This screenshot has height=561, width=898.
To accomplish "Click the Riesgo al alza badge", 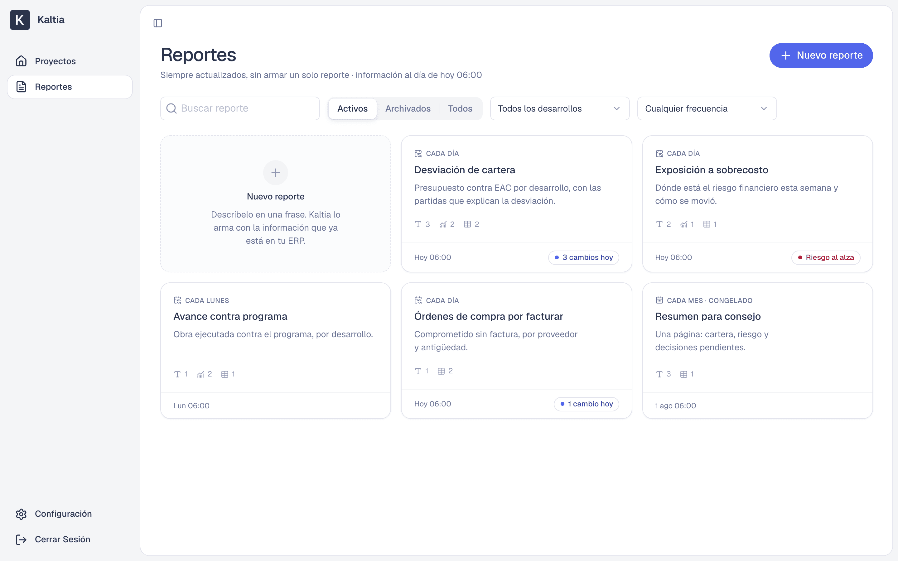I will pos(826,257).
